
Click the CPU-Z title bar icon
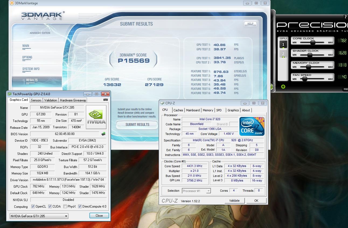(162, 103)
